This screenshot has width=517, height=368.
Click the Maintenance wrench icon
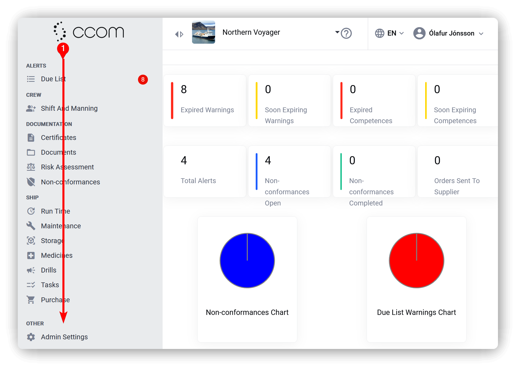(31, 226)
